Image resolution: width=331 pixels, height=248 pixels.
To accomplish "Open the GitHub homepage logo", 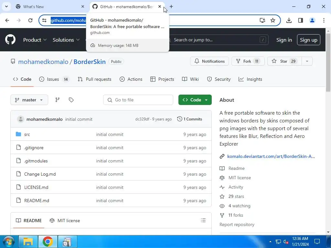I will (x=10, y=40).
